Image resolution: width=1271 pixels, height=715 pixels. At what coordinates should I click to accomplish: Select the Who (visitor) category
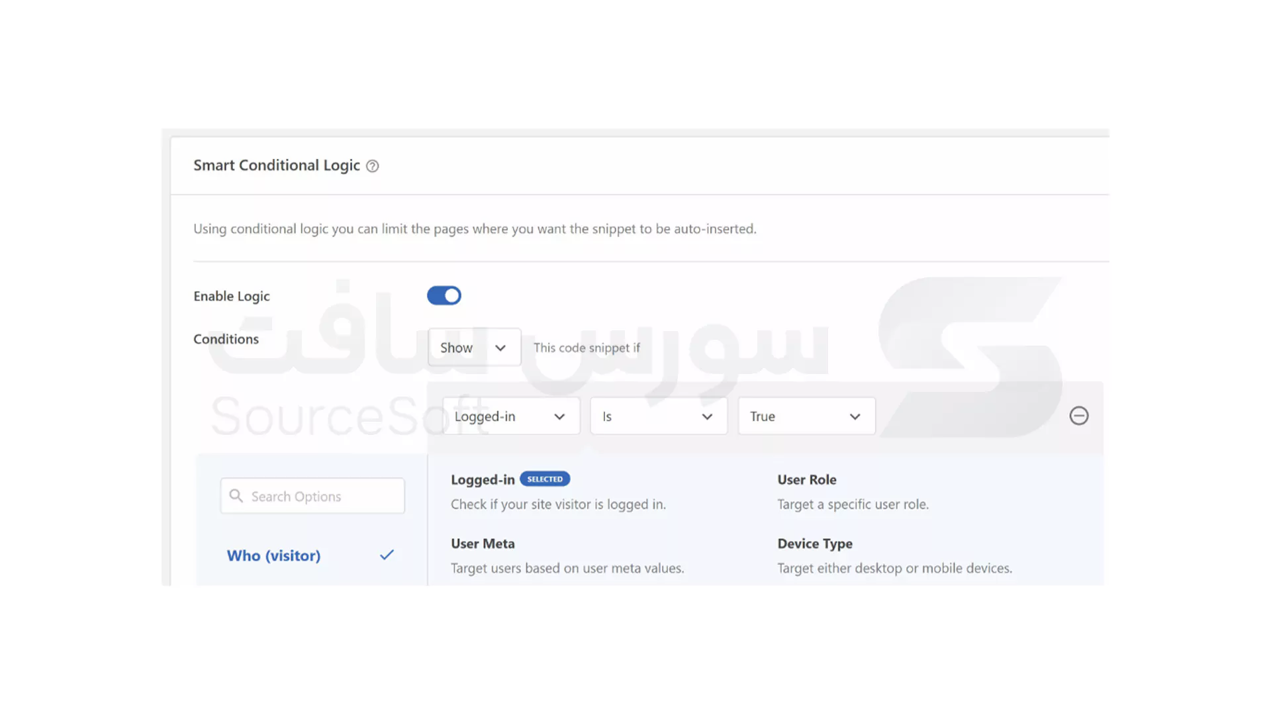[x=273, y=555]
